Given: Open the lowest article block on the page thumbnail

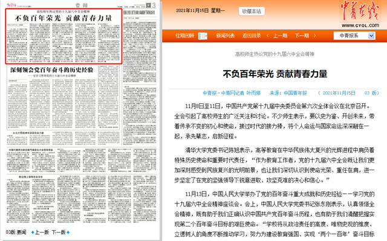Looking at the screenshot, I should pyautogui.click(x=82, y=199).
